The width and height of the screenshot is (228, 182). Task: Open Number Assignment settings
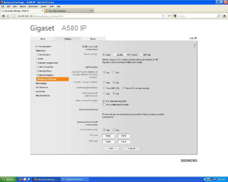pos(48,63)
